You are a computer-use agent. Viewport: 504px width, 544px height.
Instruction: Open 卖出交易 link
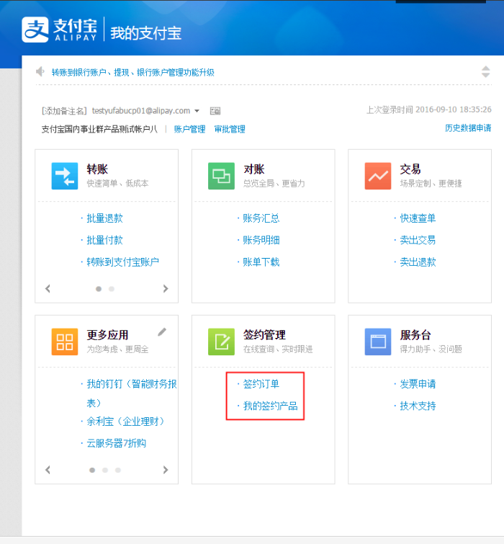click(418, 240)
